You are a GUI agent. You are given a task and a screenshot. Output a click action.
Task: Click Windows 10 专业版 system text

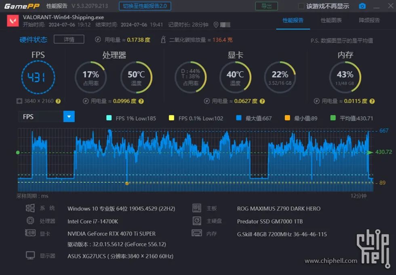pos(121,209)
